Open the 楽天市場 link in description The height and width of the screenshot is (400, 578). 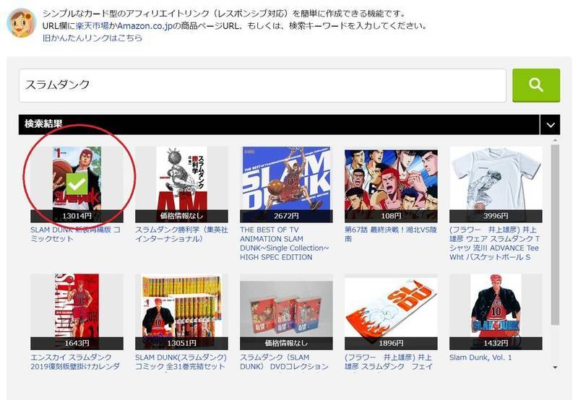tap(92, 26)
